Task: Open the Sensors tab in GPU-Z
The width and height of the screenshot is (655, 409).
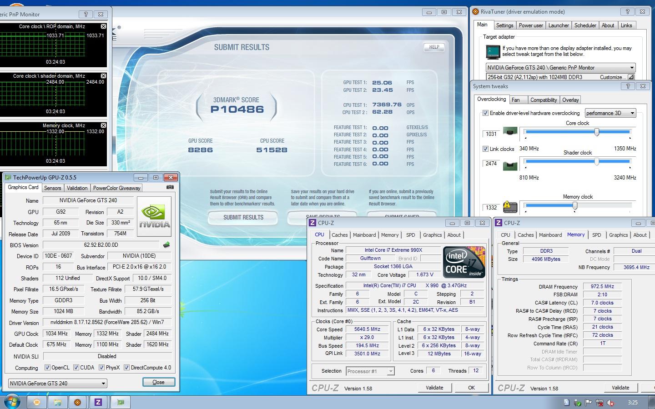Action: click(x=52, y=188)
